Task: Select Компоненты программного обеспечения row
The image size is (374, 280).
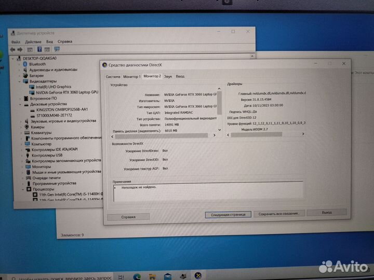Action: point(66,138)
